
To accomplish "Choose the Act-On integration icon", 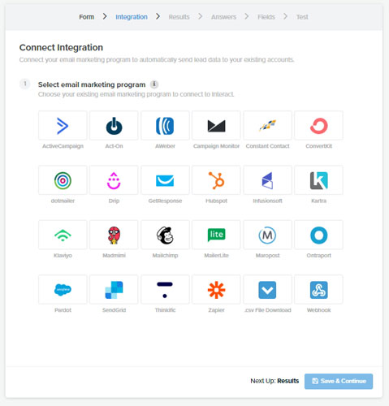I will 114,126.
